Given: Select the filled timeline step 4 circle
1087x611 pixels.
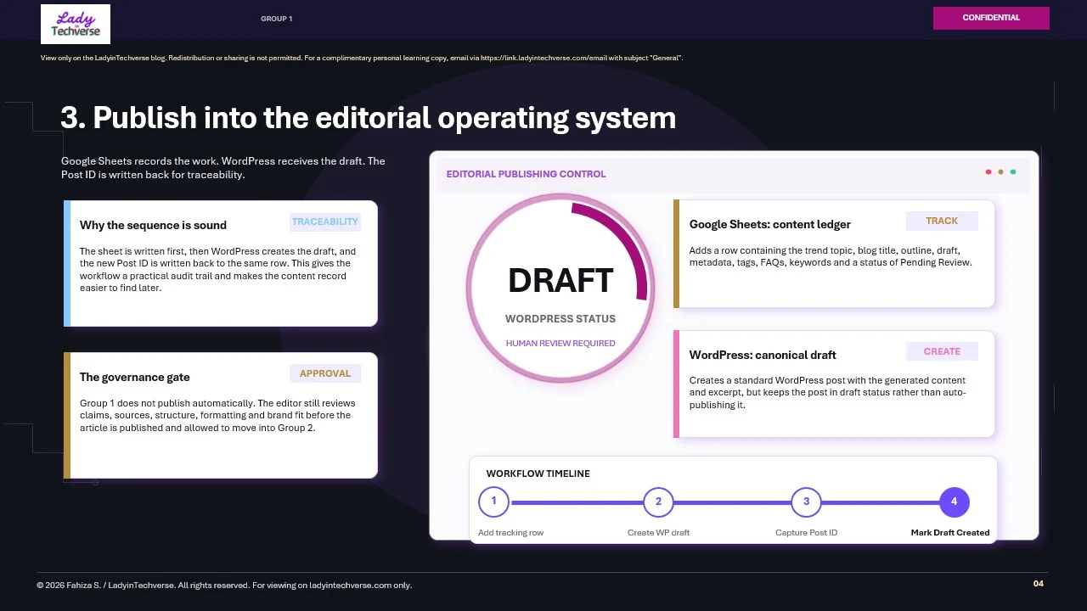Looking at the screenshot, I should (x=954, y=502).
